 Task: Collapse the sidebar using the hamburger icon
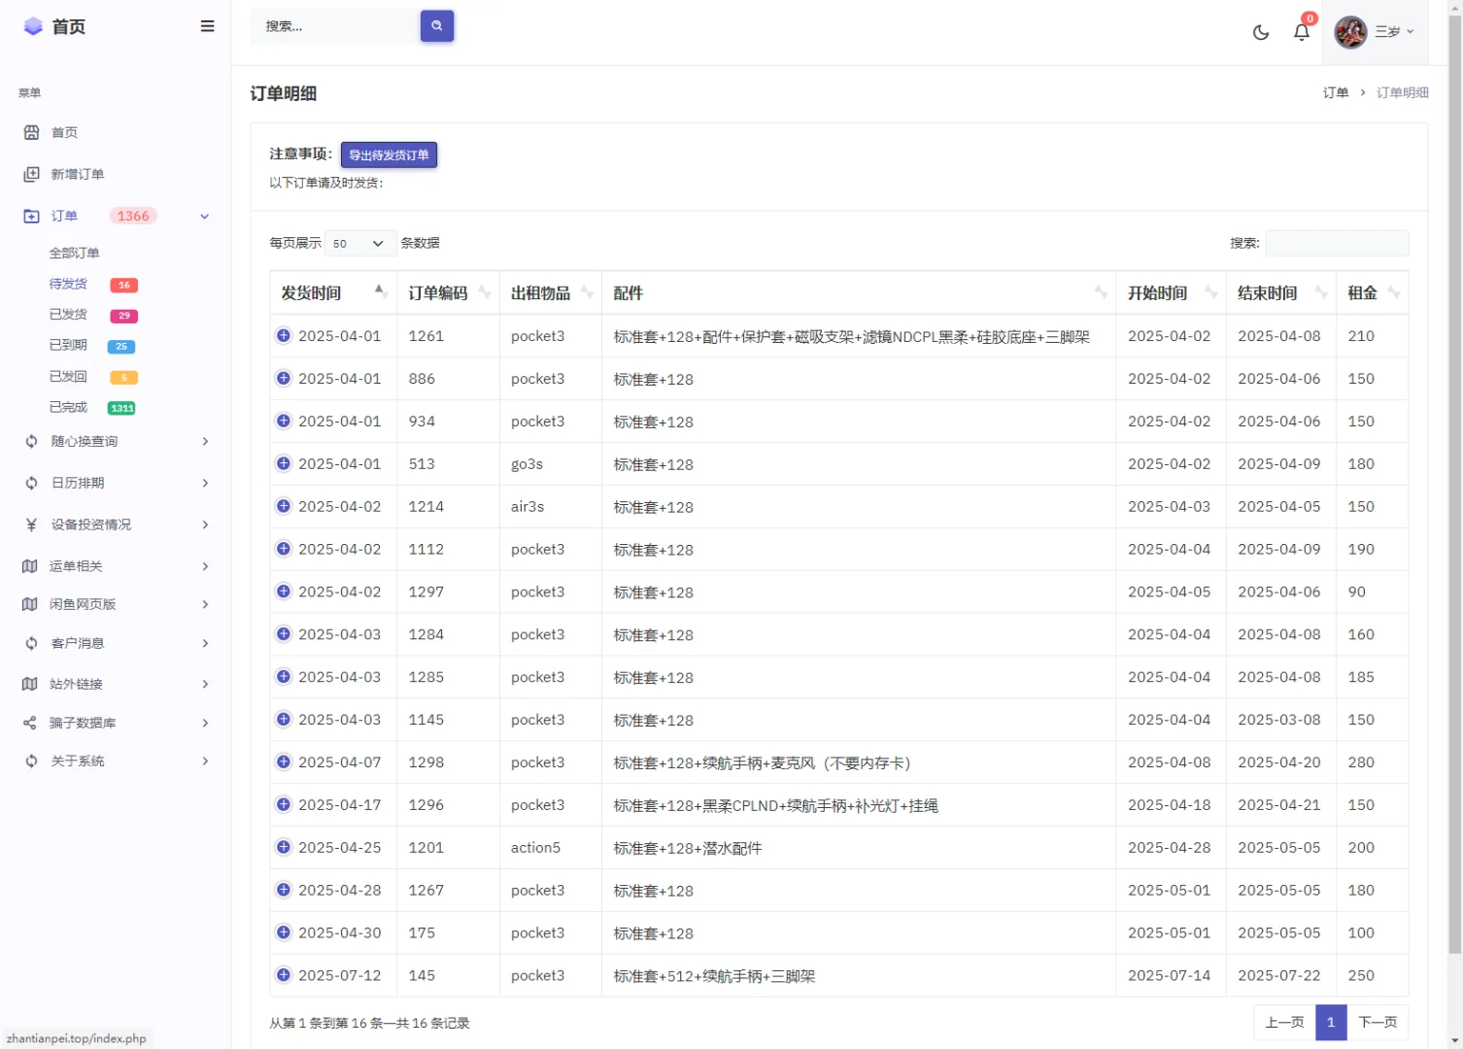pyautogui.click(x=207, y=26)
